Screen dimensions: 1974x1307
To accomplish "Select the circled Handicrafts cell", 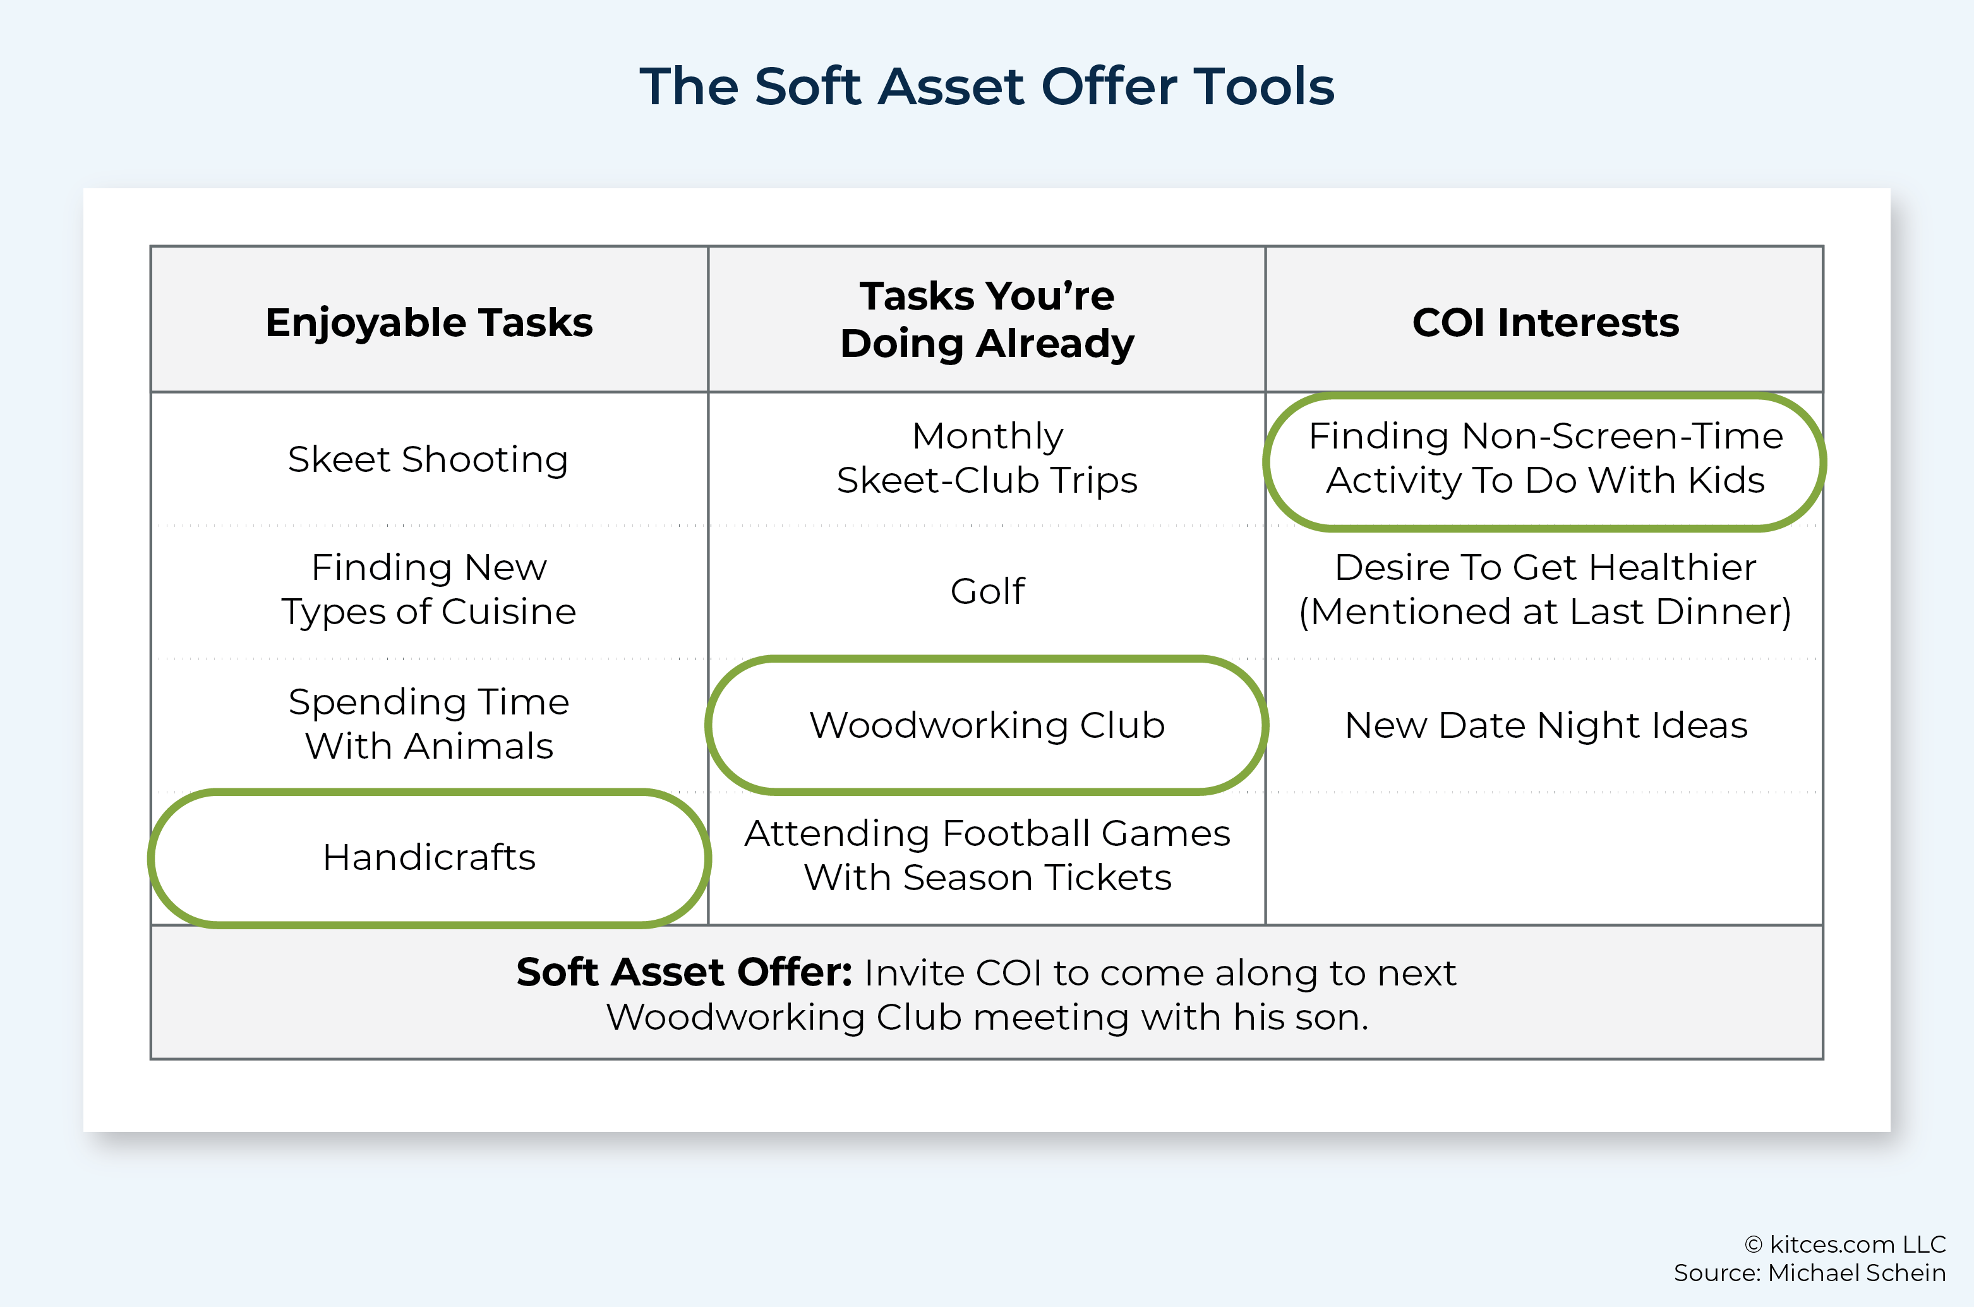I will pos(429,858).
